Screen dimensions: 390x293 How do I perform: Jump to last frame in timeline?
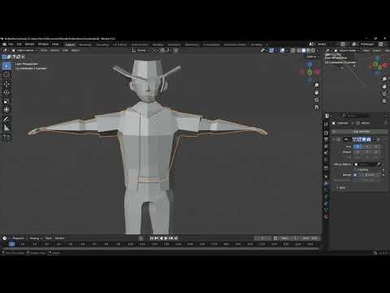click(176, 238)
